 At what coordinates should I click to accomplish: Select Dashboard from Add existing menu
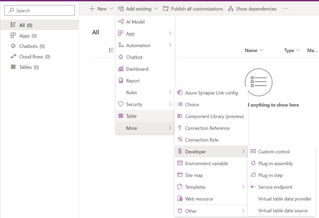point(145,69)
